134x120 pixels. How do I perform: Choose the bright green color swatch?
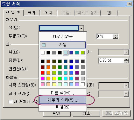60,79
